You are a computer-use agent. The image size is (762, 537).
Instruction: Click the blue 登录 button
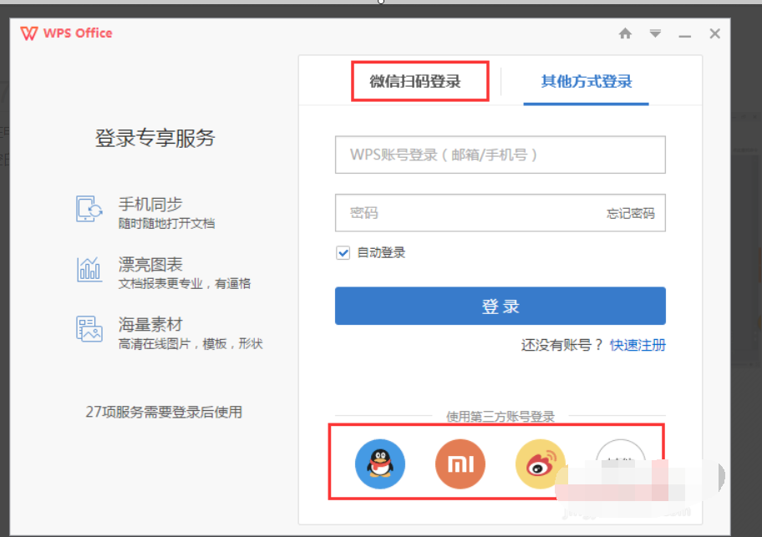click(500, 306)
